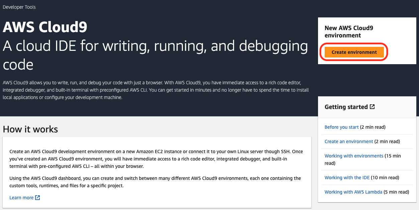This screenshot has height=210, width=419.
Task: Open Working with AWS Lambda guide
Action: (x=353, y=192)
